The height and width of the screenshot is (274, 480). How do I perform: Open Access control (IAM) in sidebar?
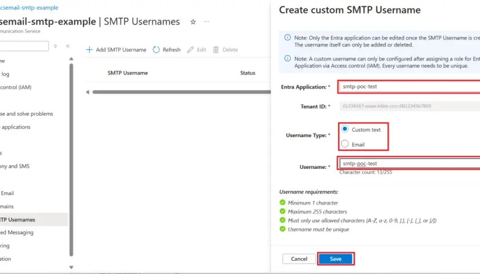16,87
